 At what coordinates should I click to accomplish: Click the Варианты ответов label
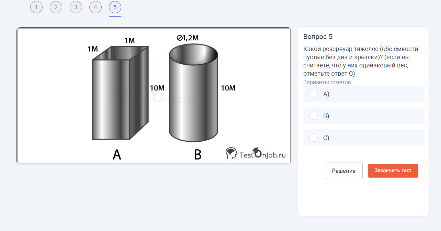point(327,82)
